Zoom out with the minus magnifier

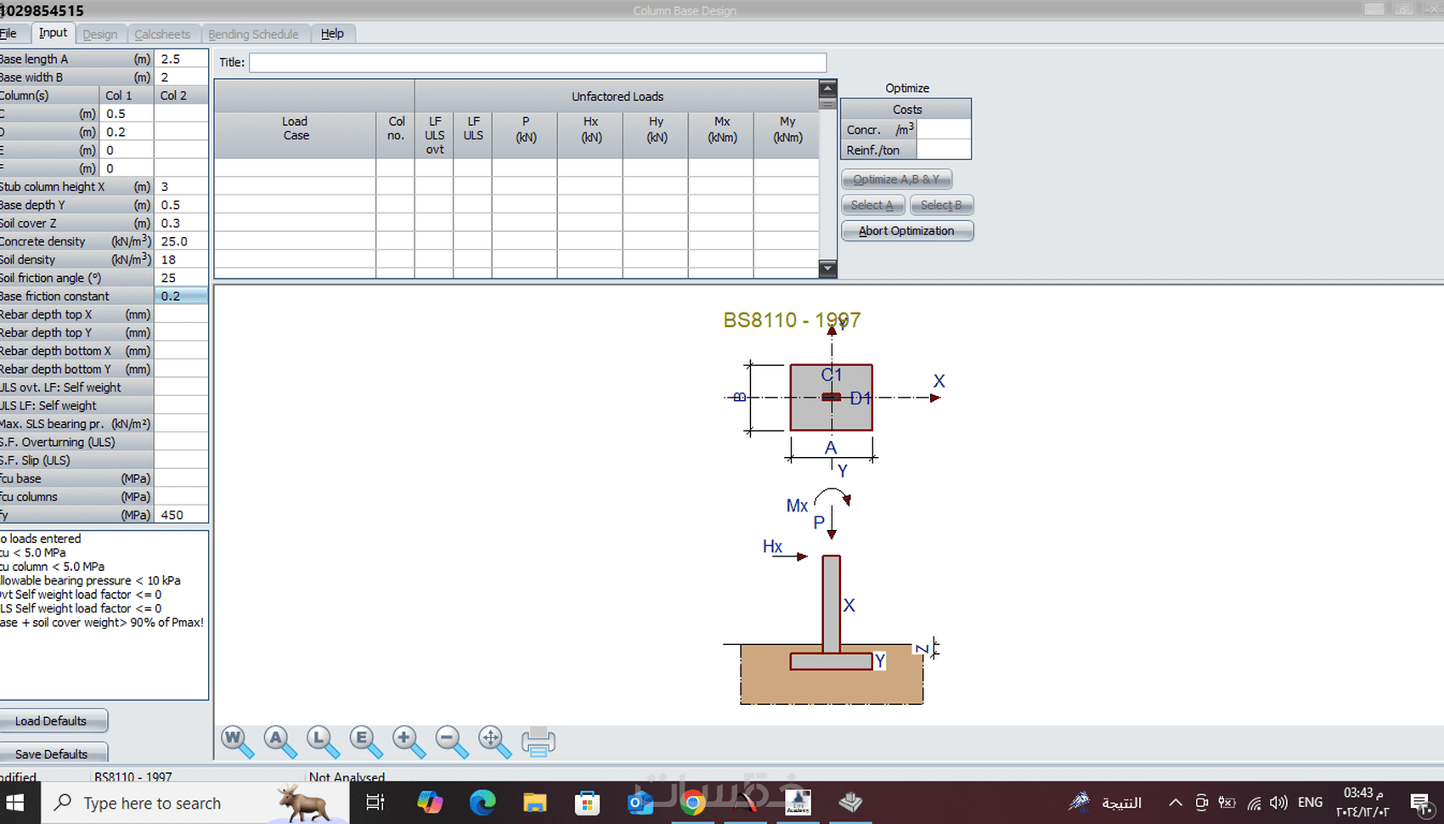click(x=452, y=742)
